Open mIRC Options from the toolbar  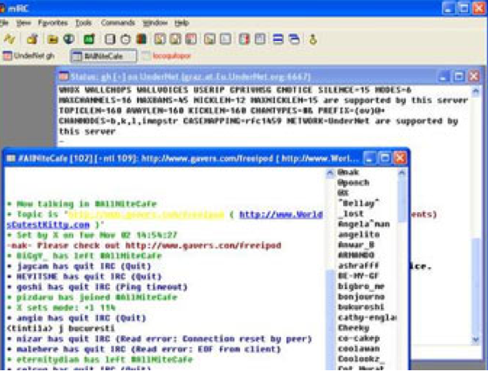tap(32, 39)
